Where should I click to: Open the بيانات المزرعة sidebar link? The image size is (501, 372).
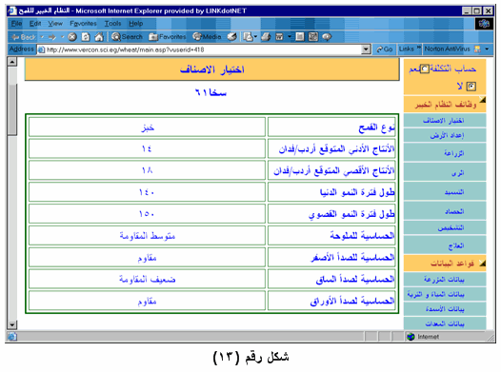click(445, 279)
